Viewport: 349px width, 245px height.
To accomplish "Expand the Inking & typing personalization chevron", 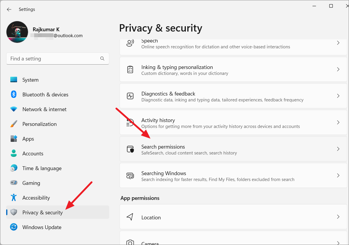I will (338, 69).
